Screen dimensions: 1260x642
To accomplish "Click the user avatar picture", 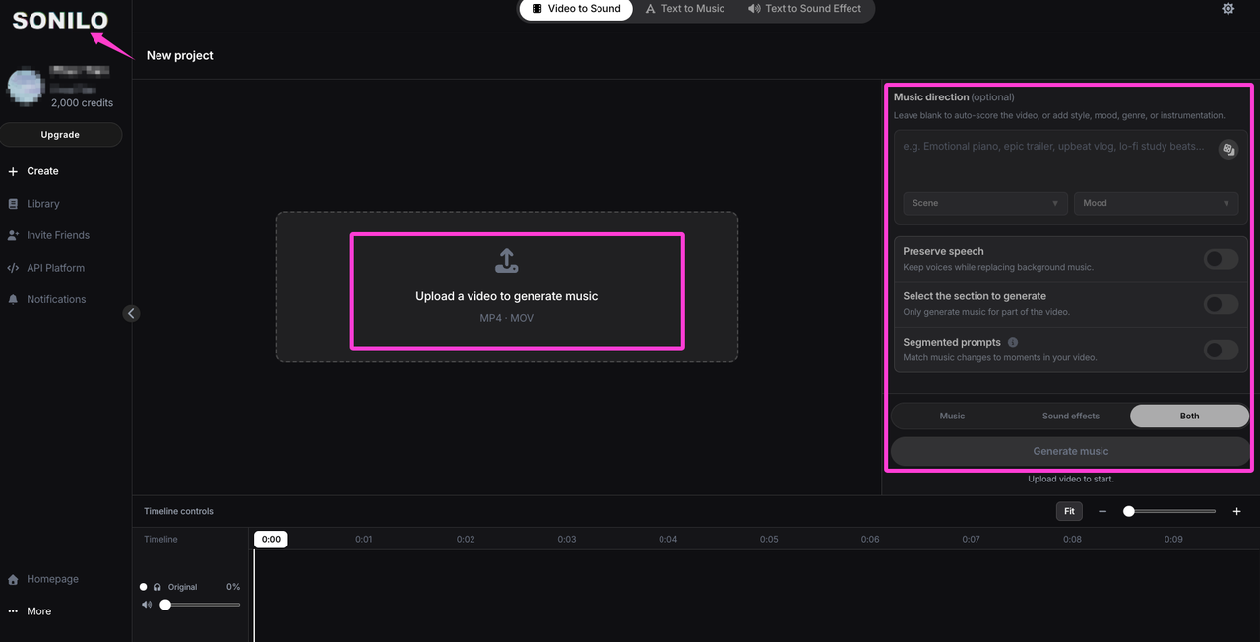I will click(x=26, y=87).
